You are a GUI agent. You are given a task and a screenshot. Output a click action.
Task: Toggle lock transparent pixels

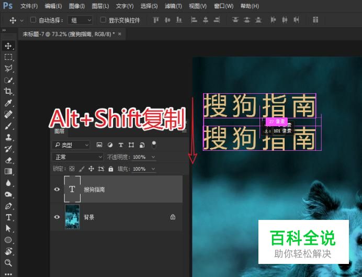click(72, 169)
